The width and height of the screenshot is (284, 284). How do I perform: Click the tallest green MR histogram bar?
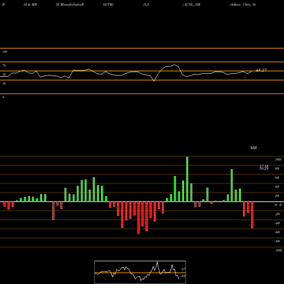pos(187,179)
